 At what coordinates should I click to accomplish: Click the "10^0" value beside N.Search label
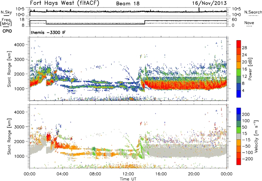[236, 15]
